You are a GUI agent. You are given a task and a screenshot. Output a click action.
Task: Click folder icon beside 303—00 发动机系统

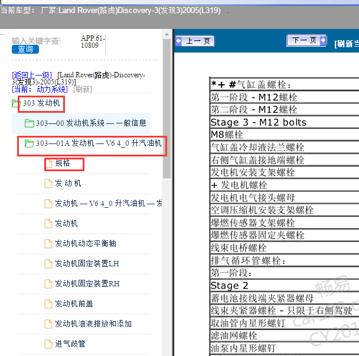[30, 123]
